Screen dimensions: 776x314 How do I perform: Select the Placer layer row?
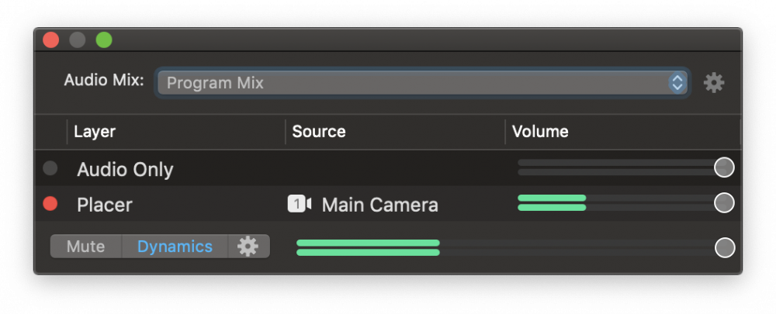point(387,203)
